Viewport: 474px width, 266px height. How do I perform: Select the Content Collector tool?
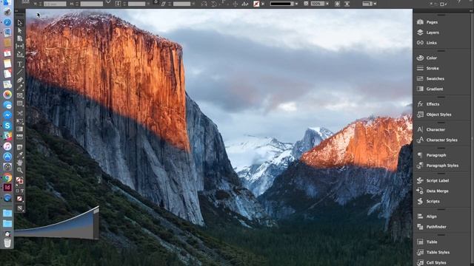[x=20, y=55]
